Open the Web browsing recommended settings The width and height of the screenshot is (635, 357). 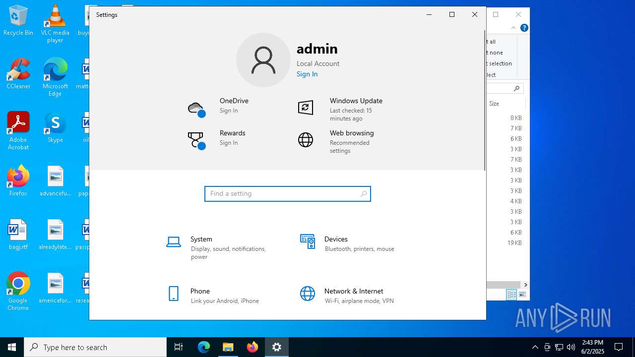350,147
